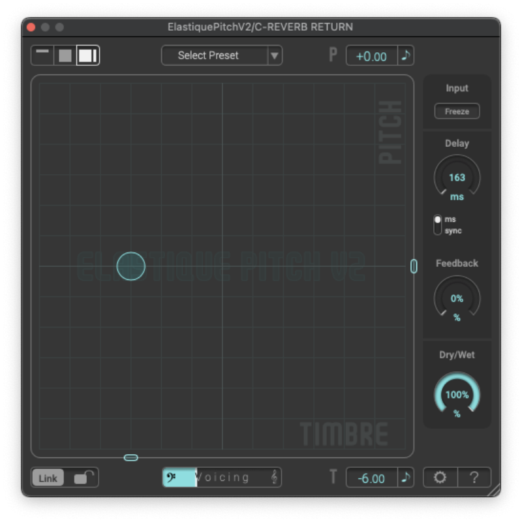Image resolution: width=522 pixels, height=522 pixels.
Task: Select the full view with side panel
Action: pos(87,55)
